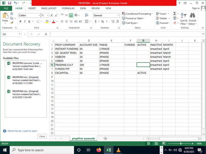Click inside the formula bar input
206x154 pixels.
(x=126, y=34)
